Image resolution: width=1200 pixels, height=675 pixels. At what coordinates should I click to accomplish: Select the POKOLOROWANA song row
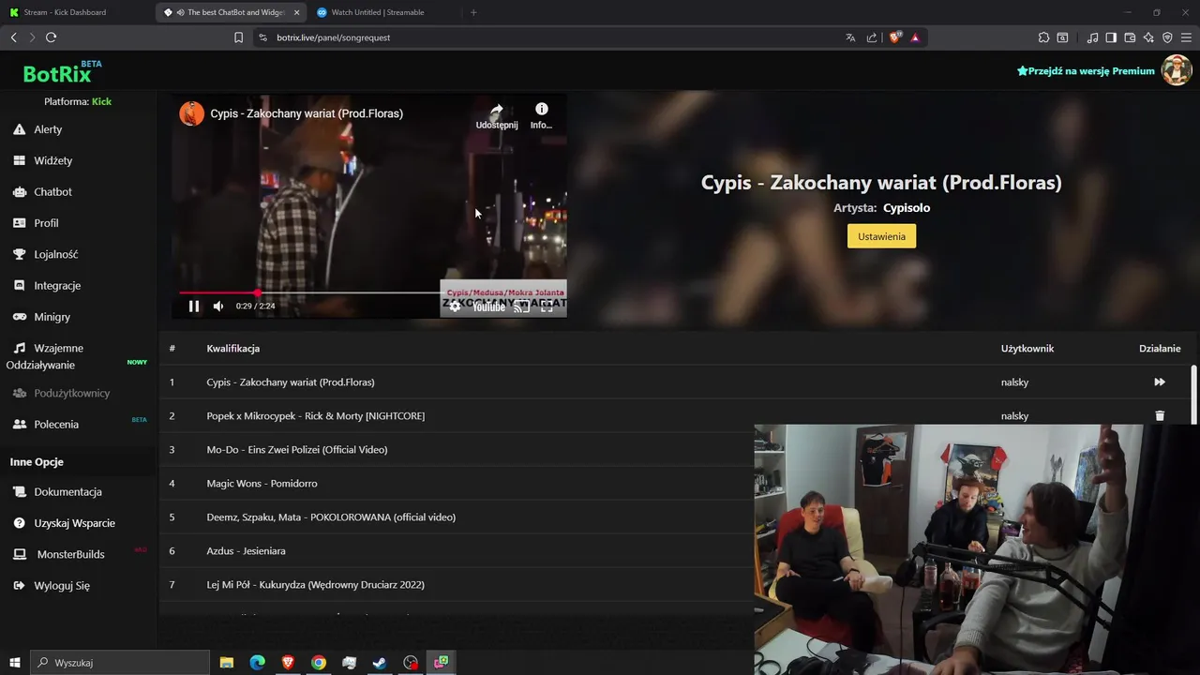457,517
